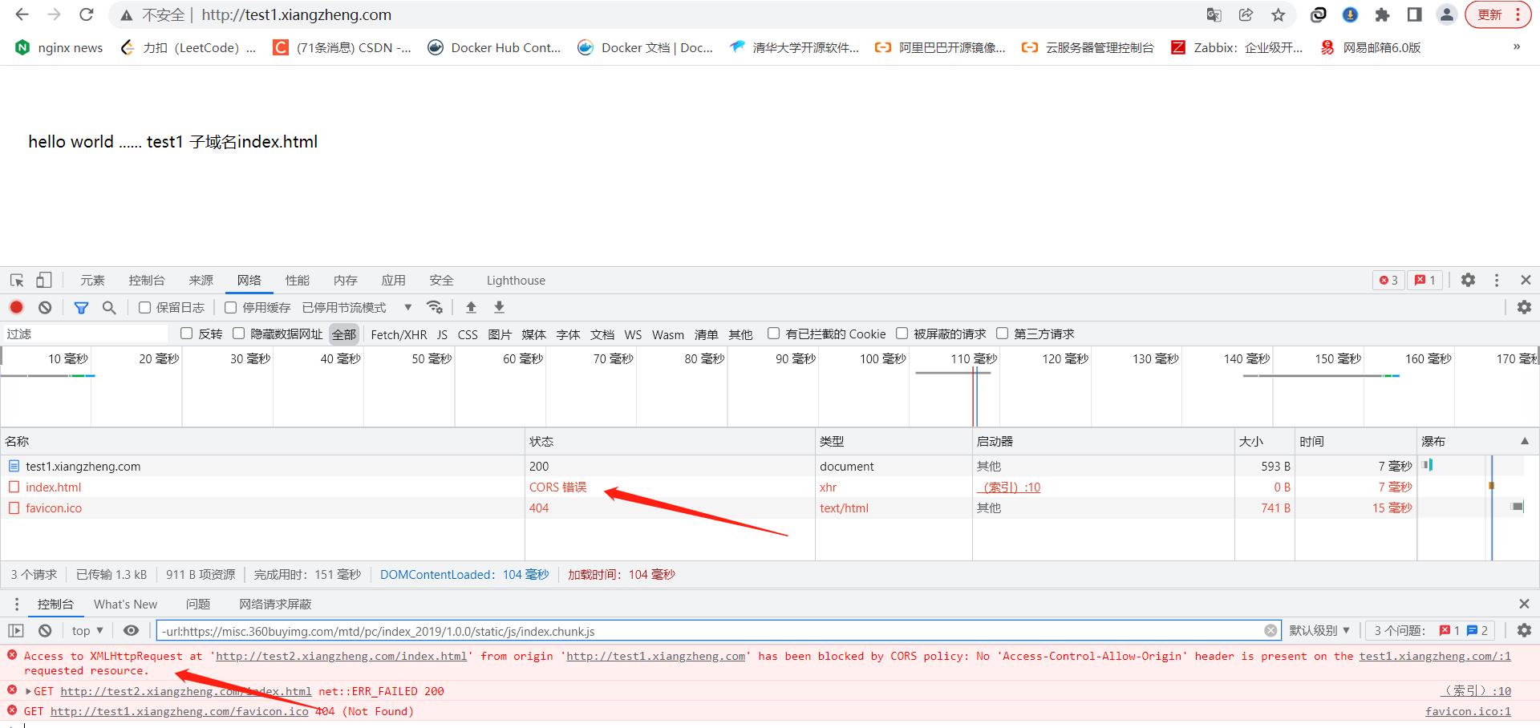Enable the 保留日志 checkbox
The height and width of the screenshot is (728, 1540).
click(145, 307)
